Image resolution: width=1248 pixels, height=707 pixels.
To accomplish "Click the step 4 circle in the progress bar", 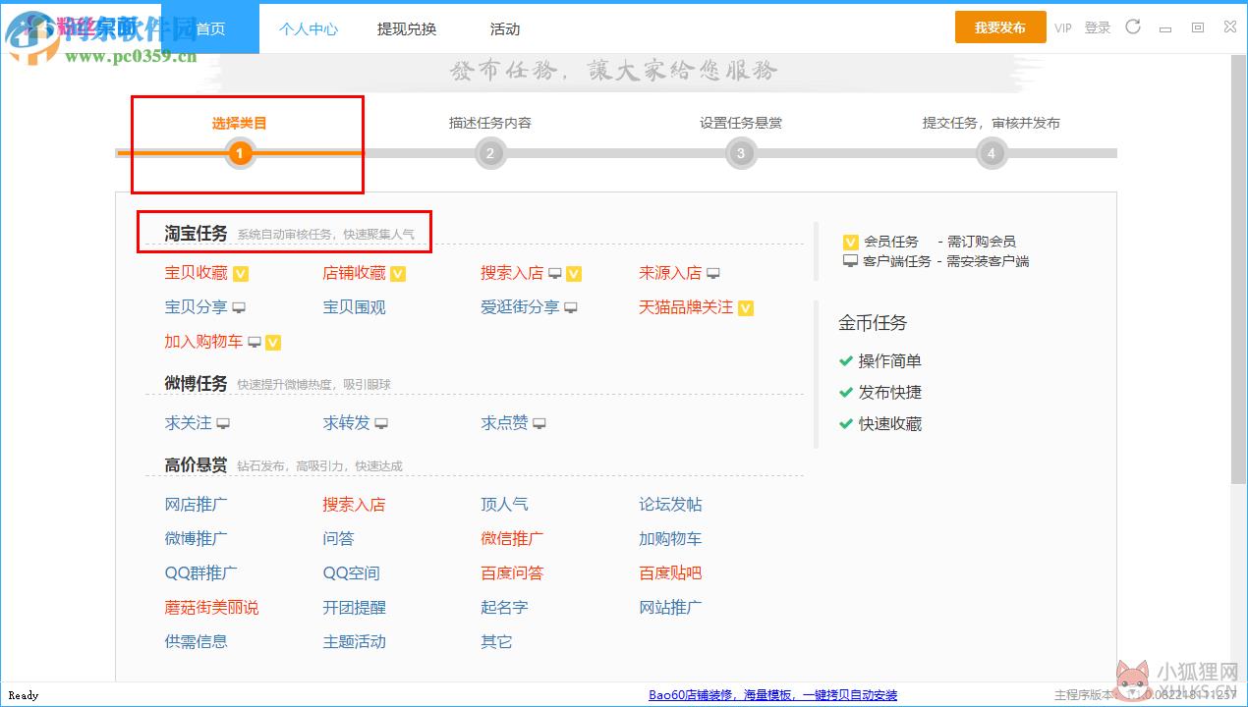I will click(x=991, y=153).
